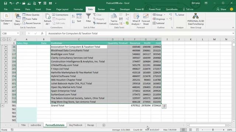This screenshot has width=236, height=132.
Task: Click Show Queries
Action: click(x=31, y=15)
